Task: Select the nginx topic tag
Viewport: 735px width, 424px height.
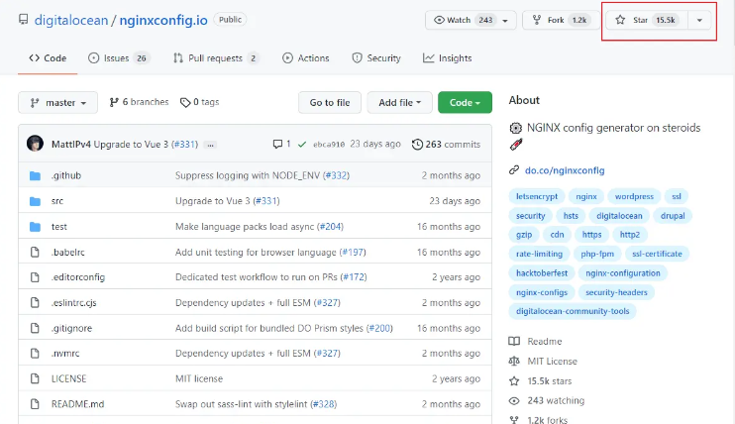Action: pos(586,196)
